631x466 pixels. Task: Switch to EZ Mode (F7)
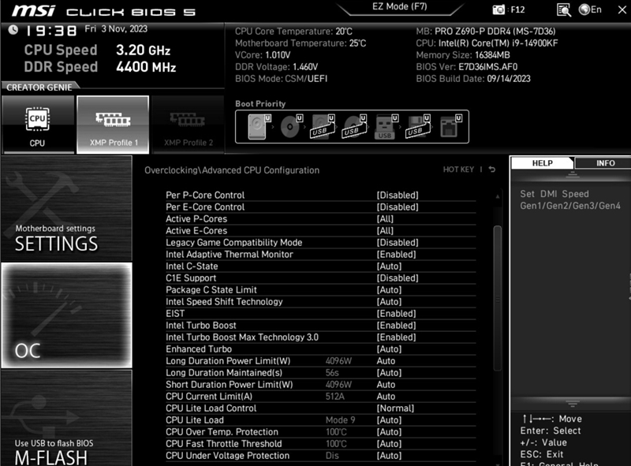point(399,7)
